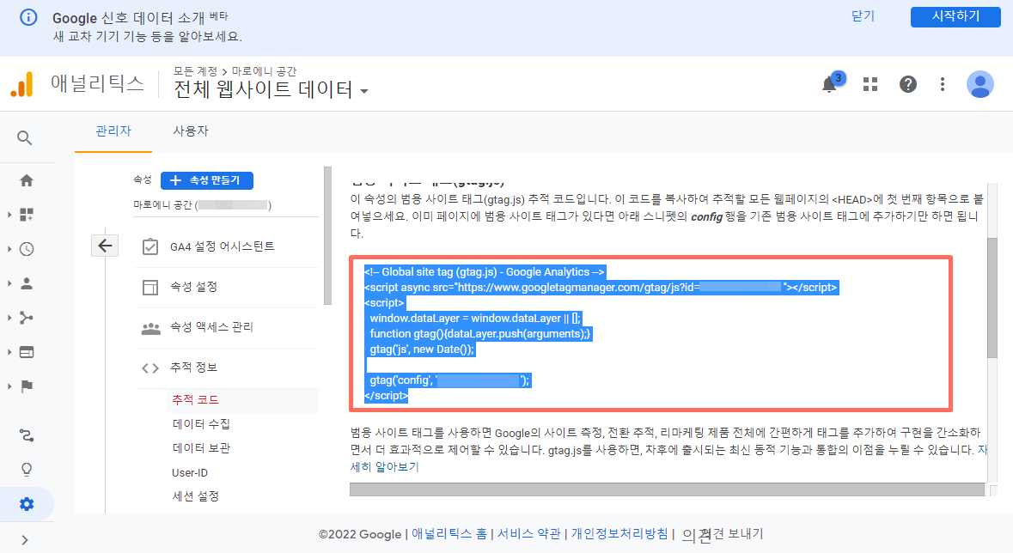Expand the Behavior section arrow

[9, 352]
